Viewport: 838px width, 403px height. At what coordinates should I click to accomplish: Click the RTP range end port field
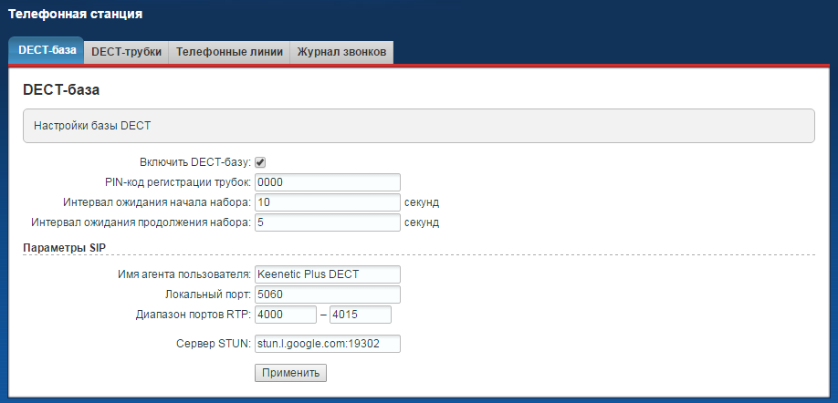pos(360,315)
